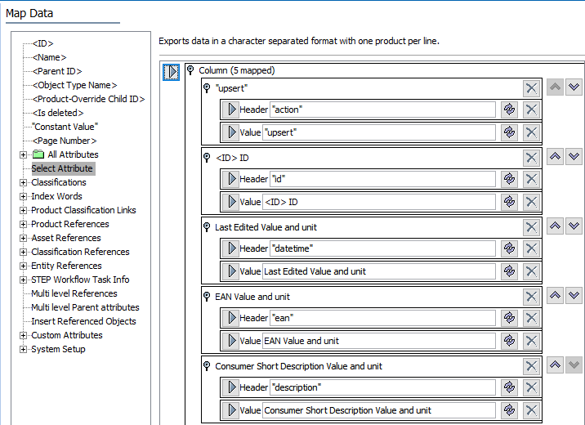This screenshot has width=585, height=425.
Task: Move the Last Edited column down
Action: click(x=574, y=226)
